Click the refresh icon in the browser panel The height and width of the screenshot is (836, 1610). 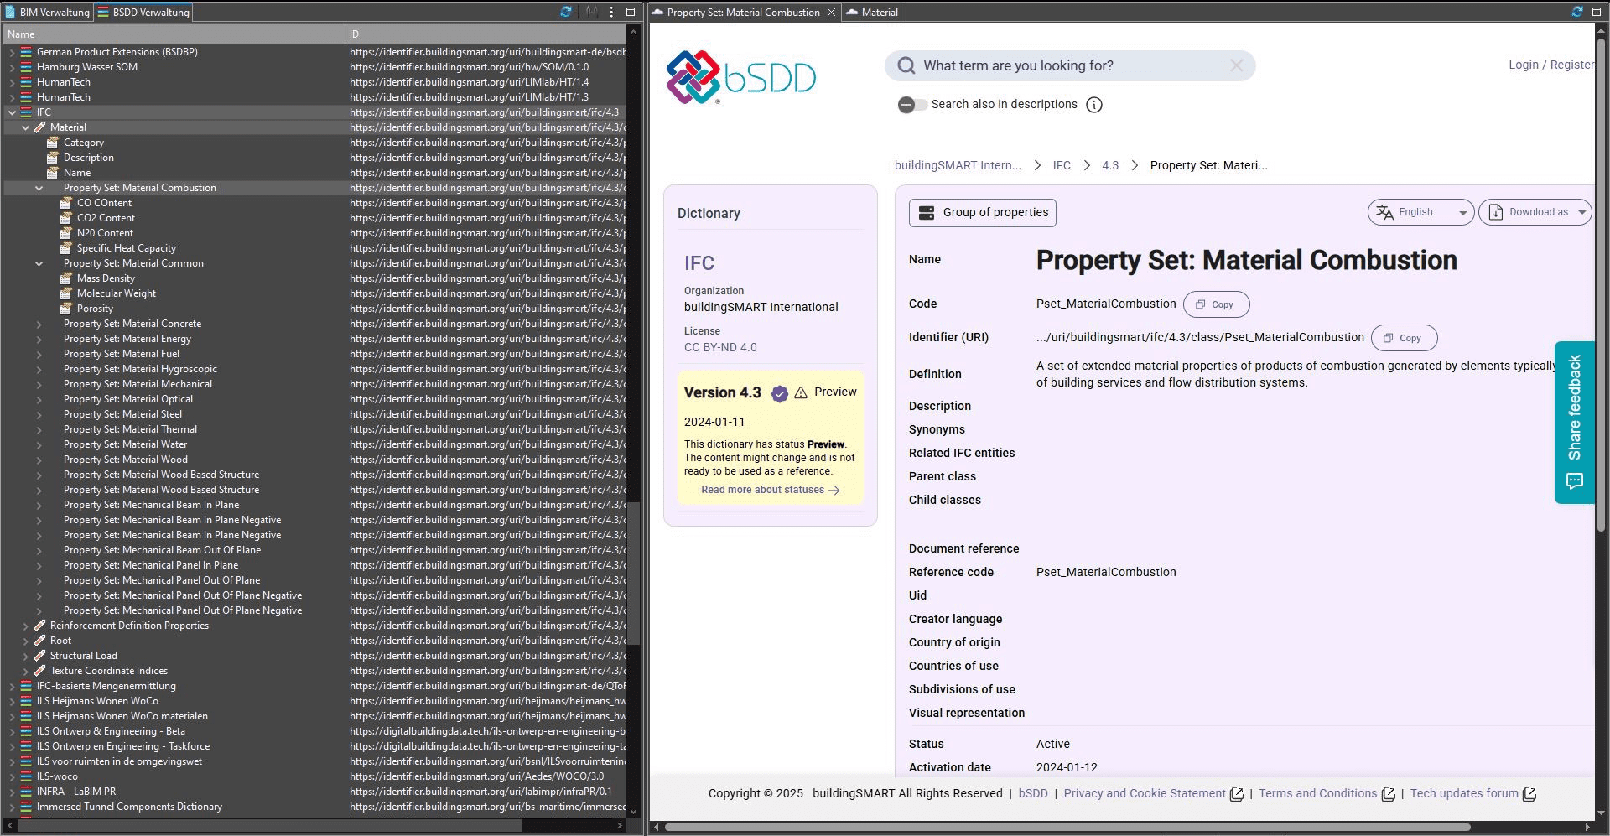point(1577,12)
